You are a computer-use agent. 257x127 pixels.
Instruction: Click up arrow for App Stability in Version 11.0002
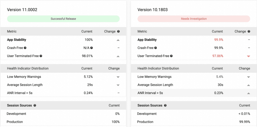pos(118,40)
